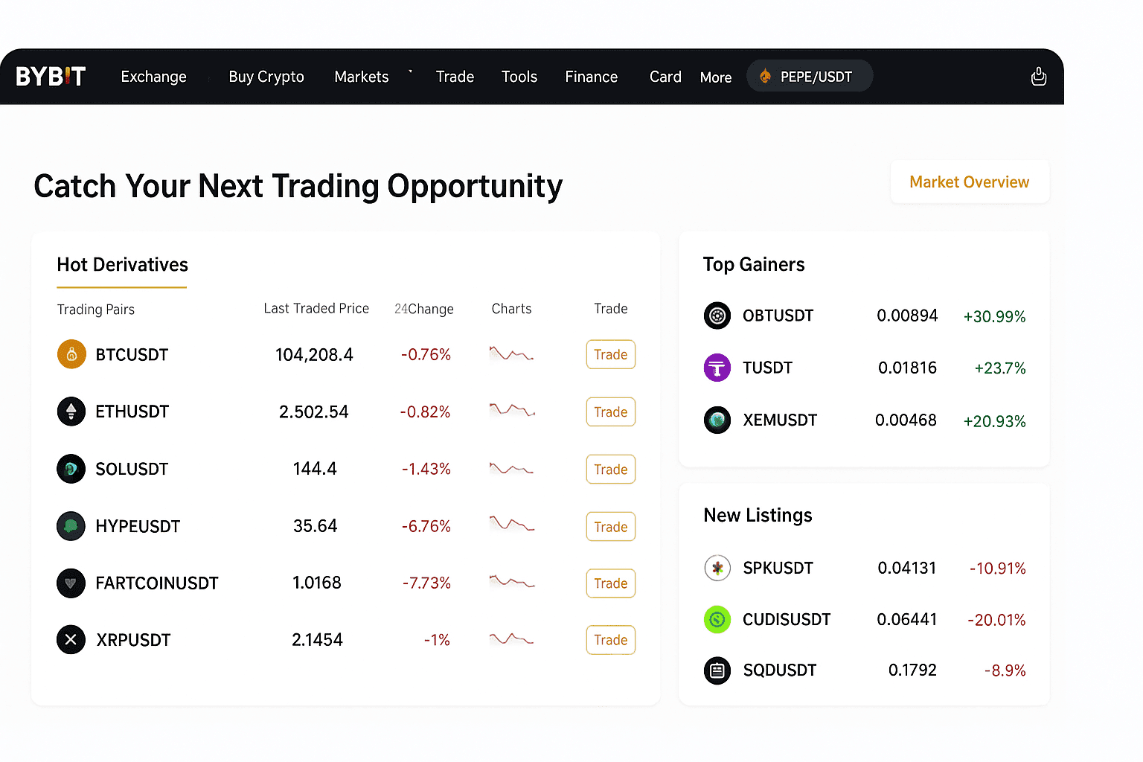Click the BTCUSDT coin icon

[x=71, y=354]
